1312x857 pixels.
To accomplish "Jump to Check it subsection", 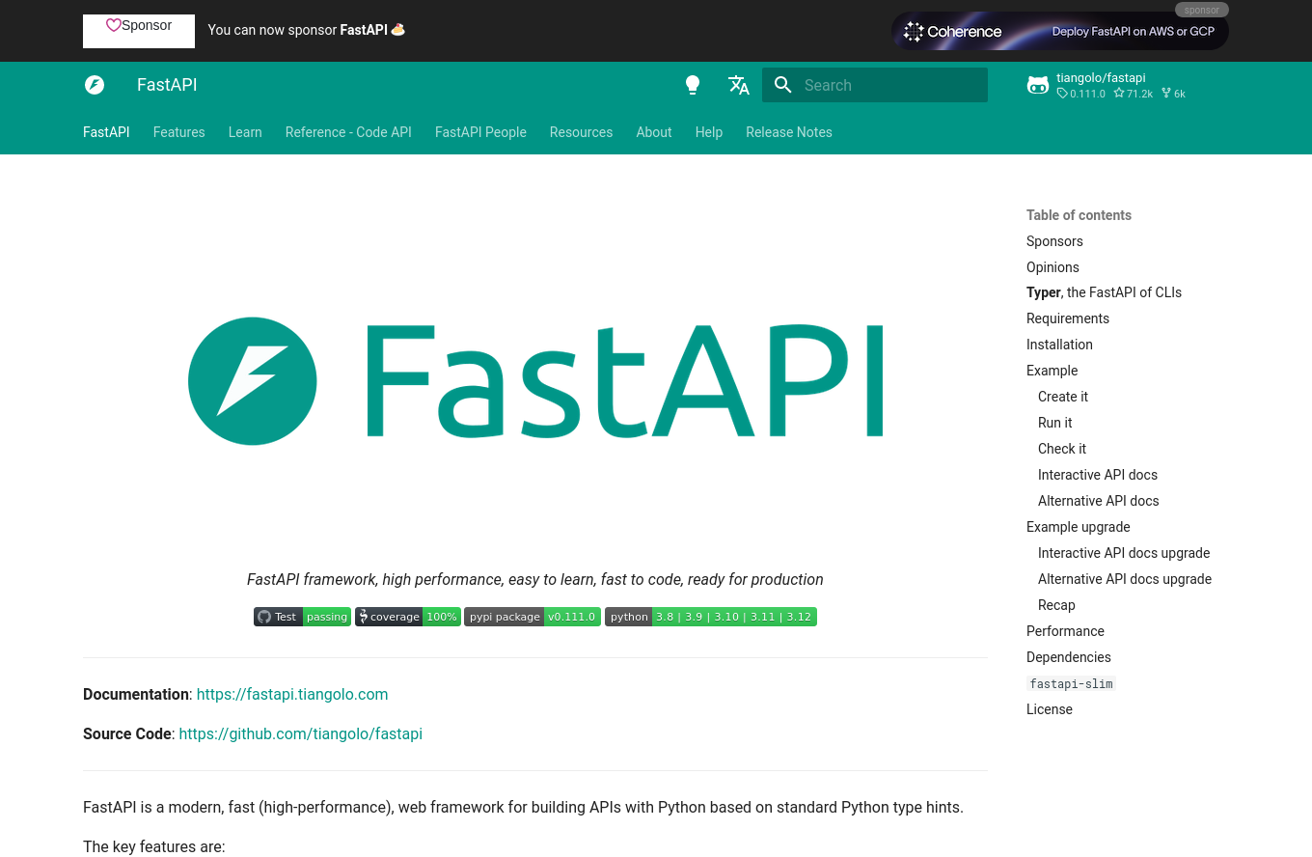I will click(1062, 449).
